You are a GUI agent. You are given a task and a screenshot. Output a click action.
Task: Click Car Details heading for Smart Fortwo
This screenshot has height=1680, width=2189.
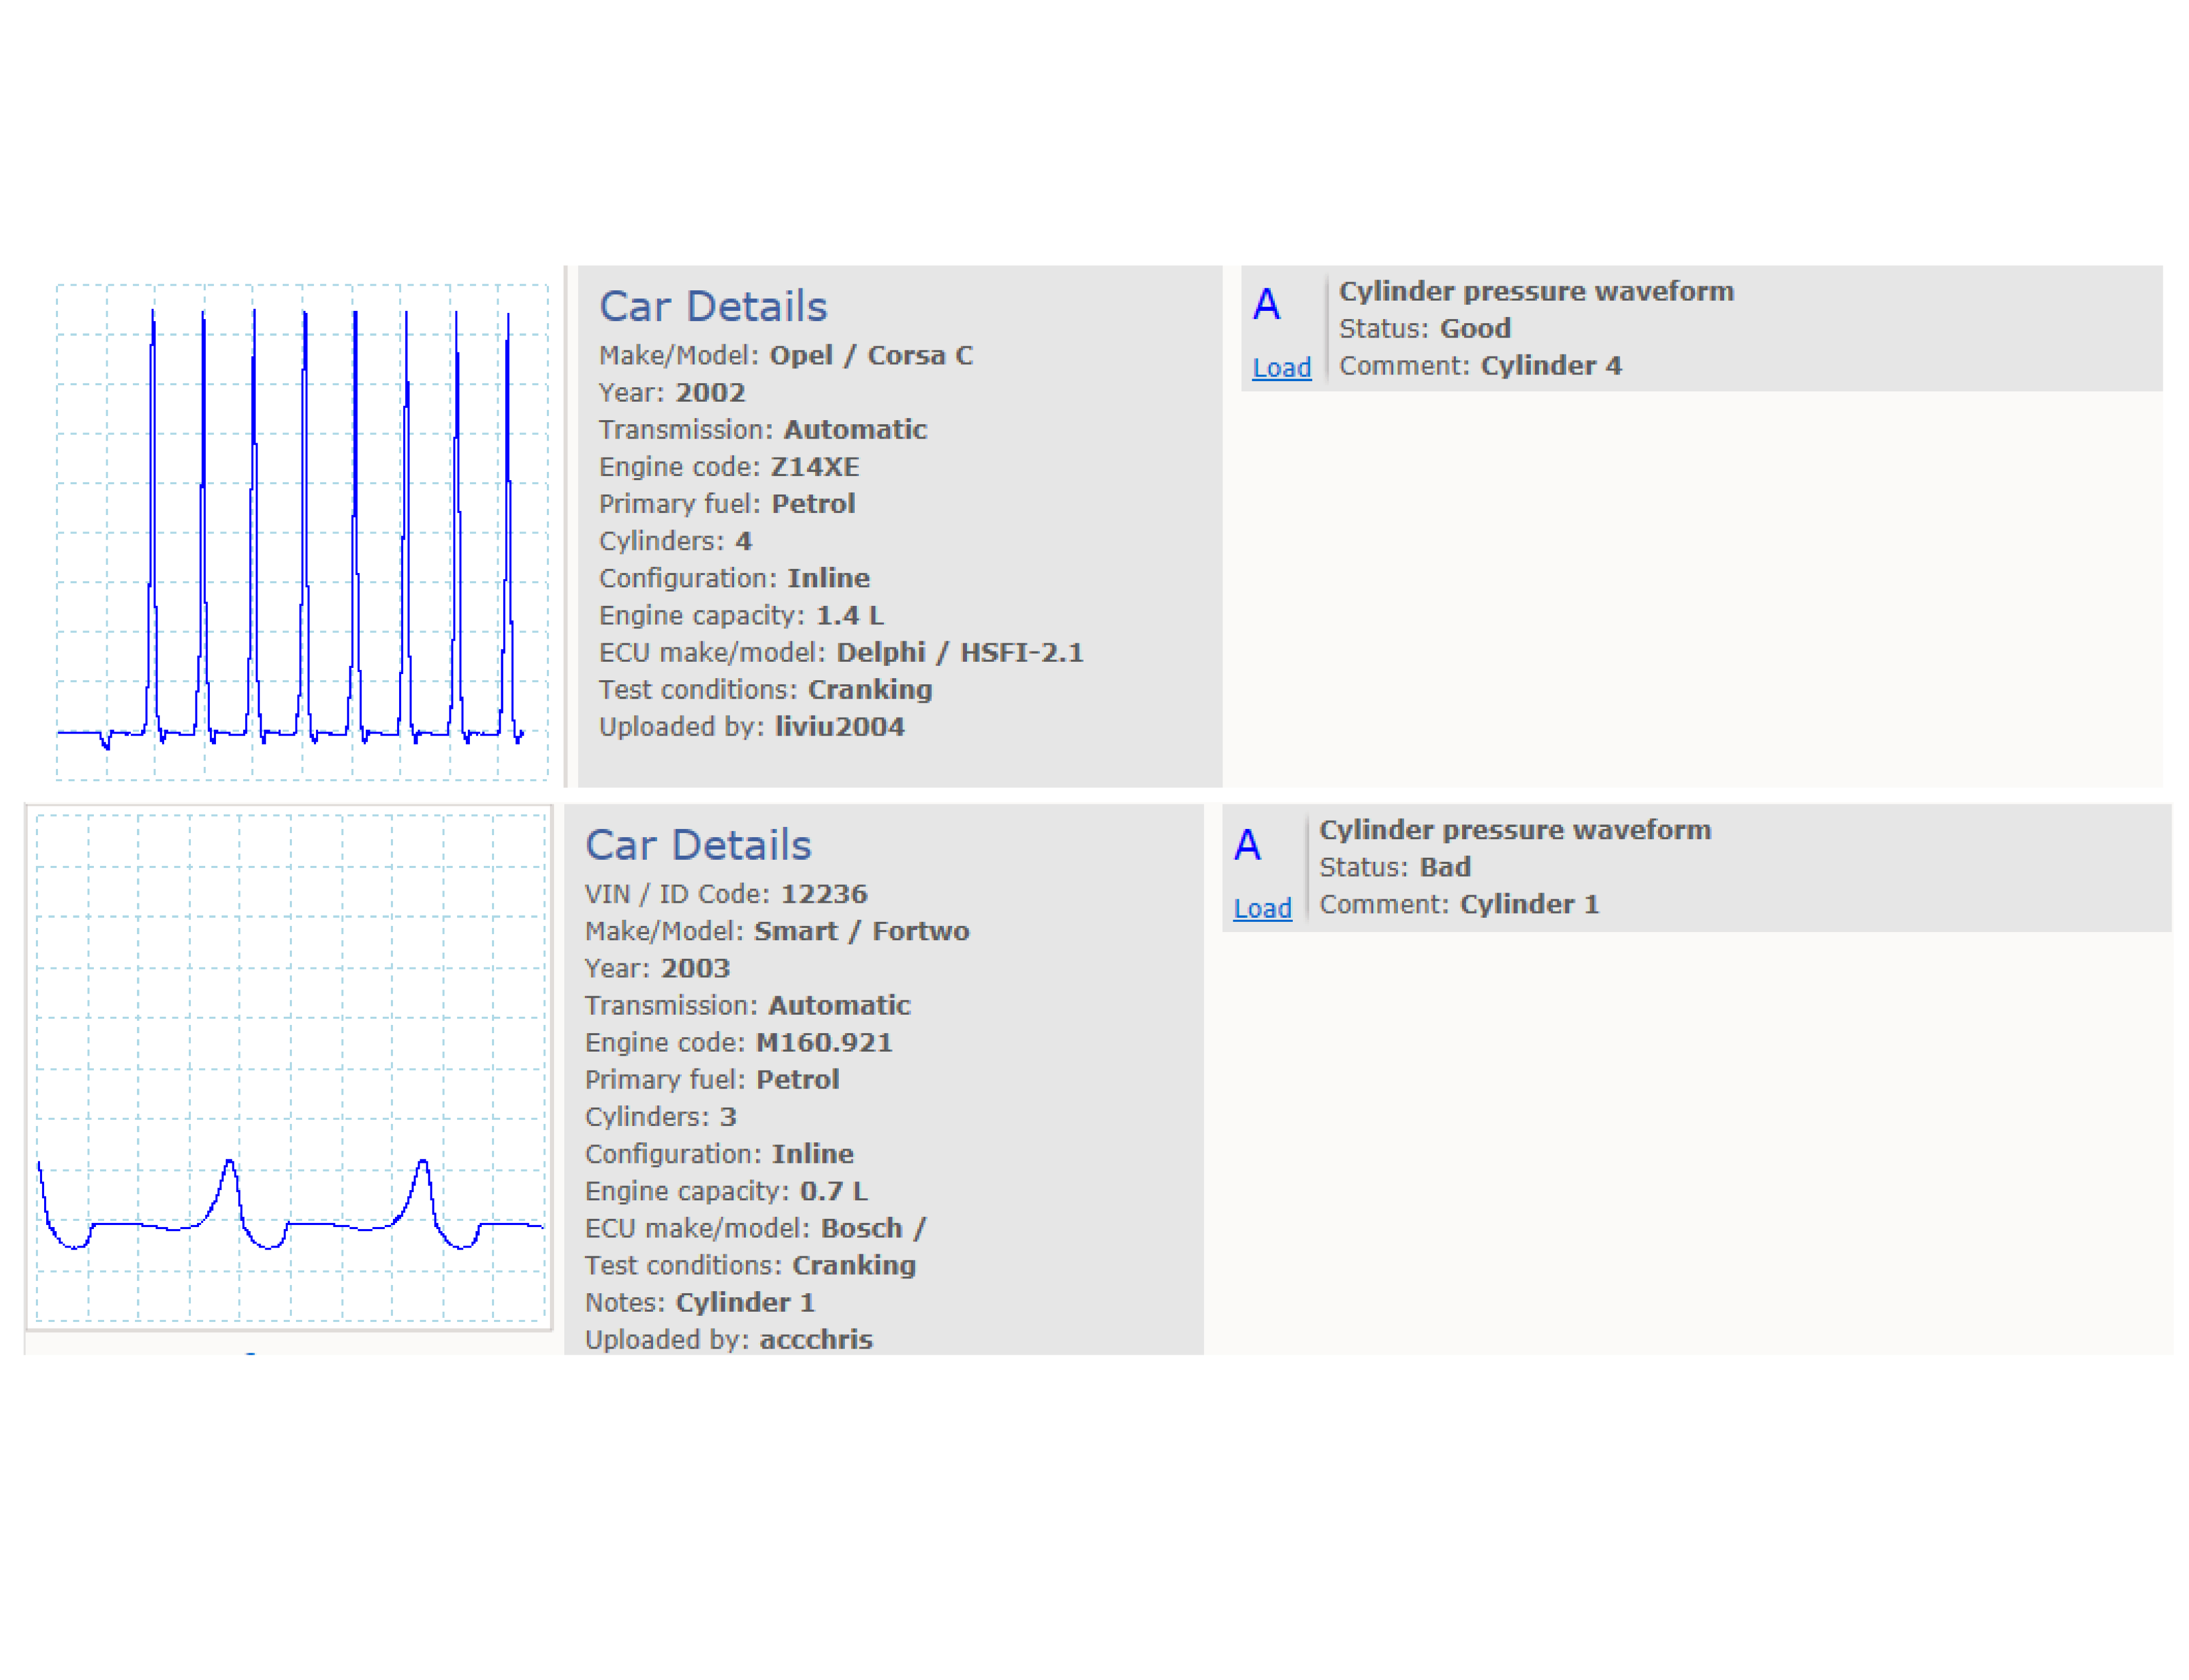(x=698, y=845)
